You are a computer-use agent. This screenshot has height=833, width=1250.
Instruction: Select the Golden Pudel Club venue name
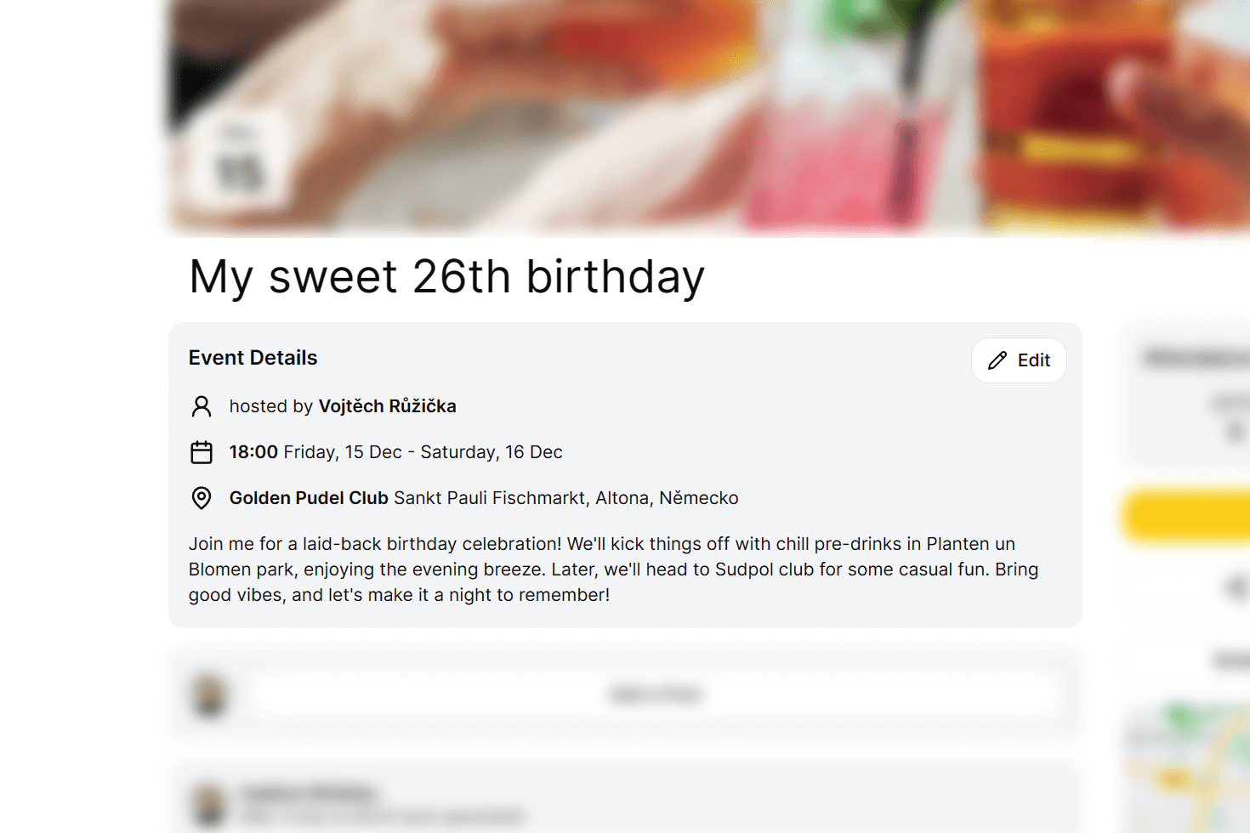point(309,498)
